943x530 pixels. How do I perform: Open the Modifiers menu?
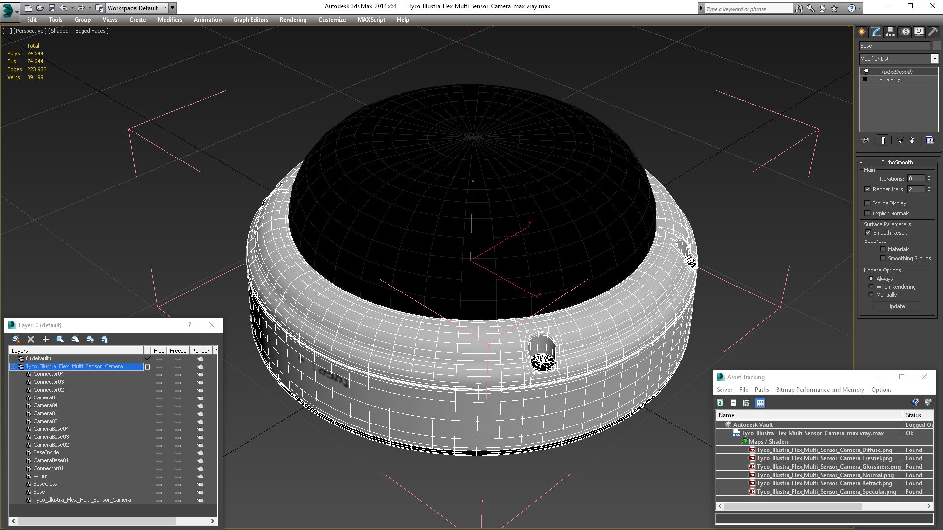[x=169, y=20]
